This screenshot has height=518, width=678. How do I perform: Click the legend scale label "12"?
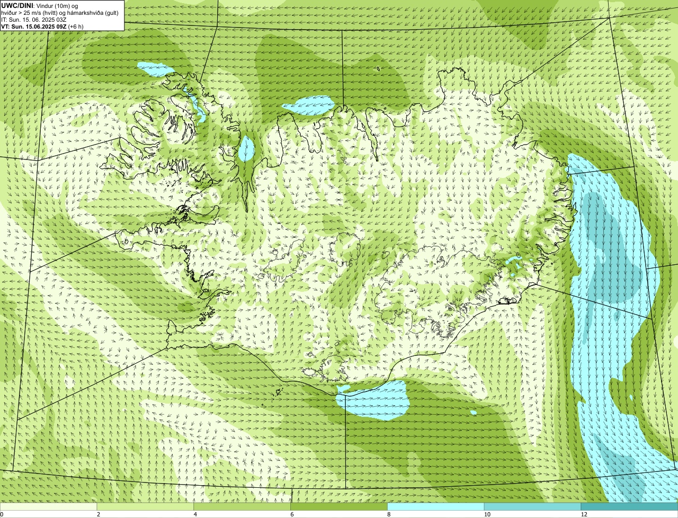pos(584,514)
